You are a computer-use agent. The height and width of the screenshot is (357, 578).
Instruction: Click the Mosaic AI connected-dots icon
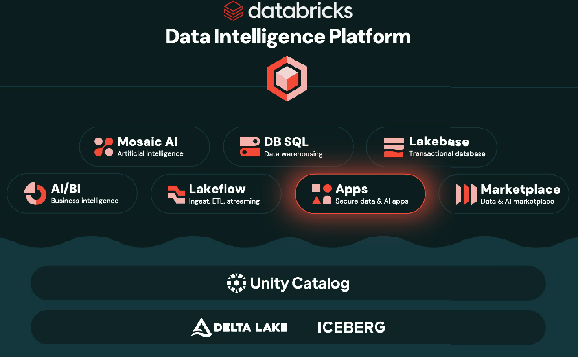tap(103, 147)
